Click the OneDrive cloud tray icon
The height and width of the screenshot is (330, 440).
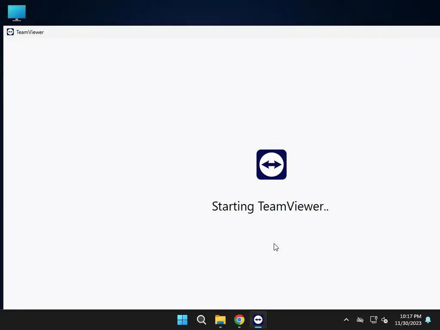pyautogui.click(x=360, y=320)
